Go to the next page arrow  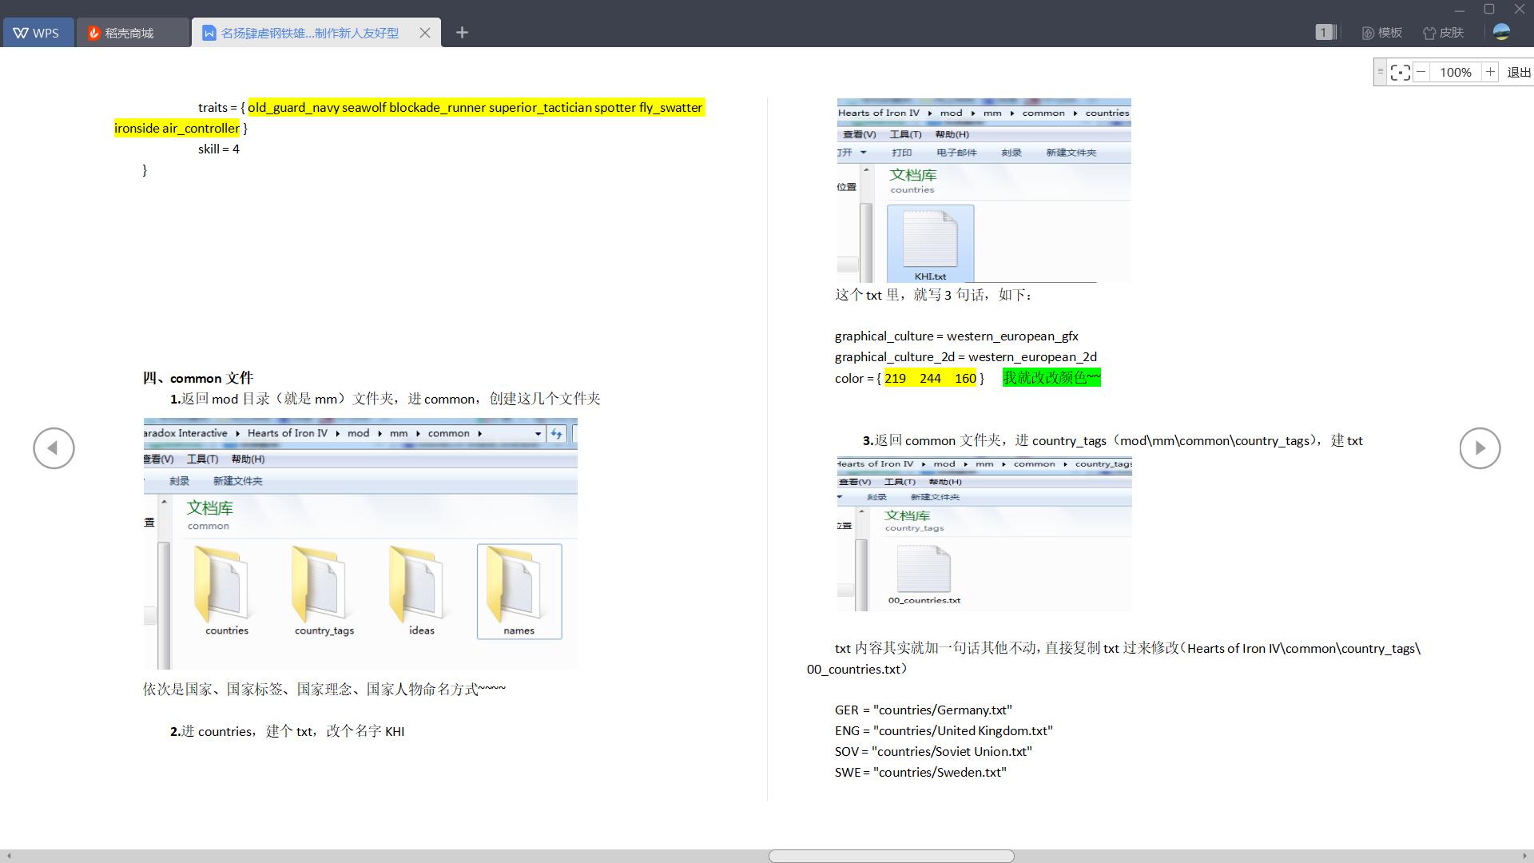pyautogui.click(x=1480, y=448)
